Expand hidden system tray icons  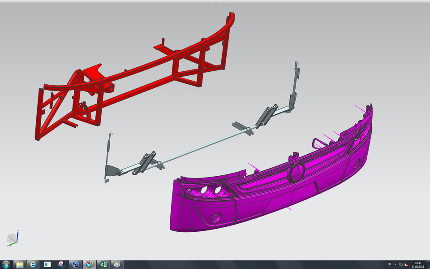click(396, 265)
